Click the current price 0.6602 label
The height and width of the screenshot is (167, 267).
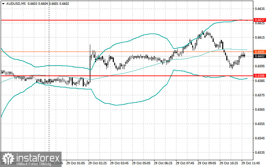coord(260,56)
